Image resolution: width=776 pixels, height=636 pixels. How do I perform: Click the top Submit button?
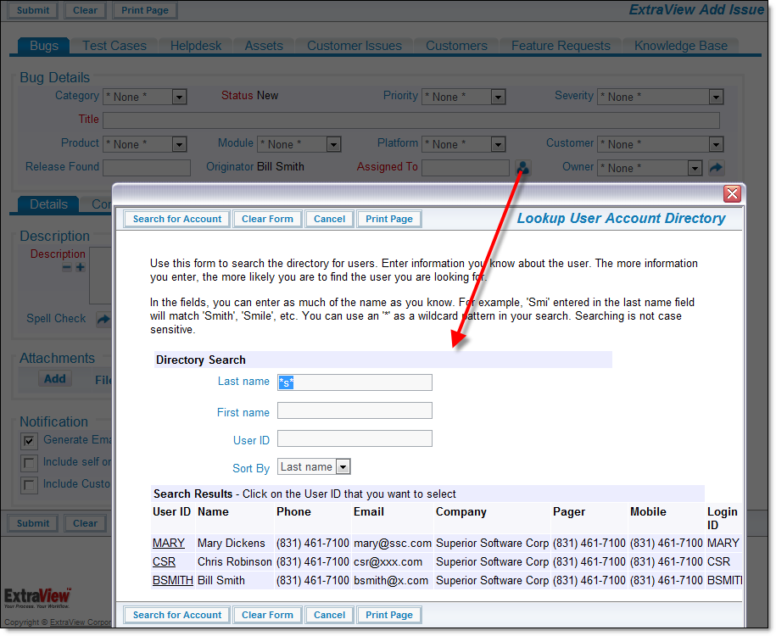33,10
